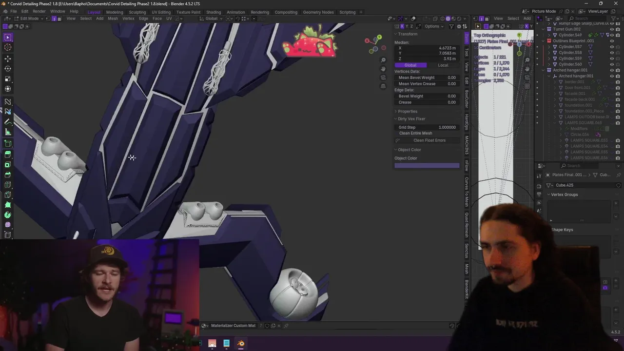Select the Inset Faces tool
Viewport: 624px width, 351px height.
8,164
